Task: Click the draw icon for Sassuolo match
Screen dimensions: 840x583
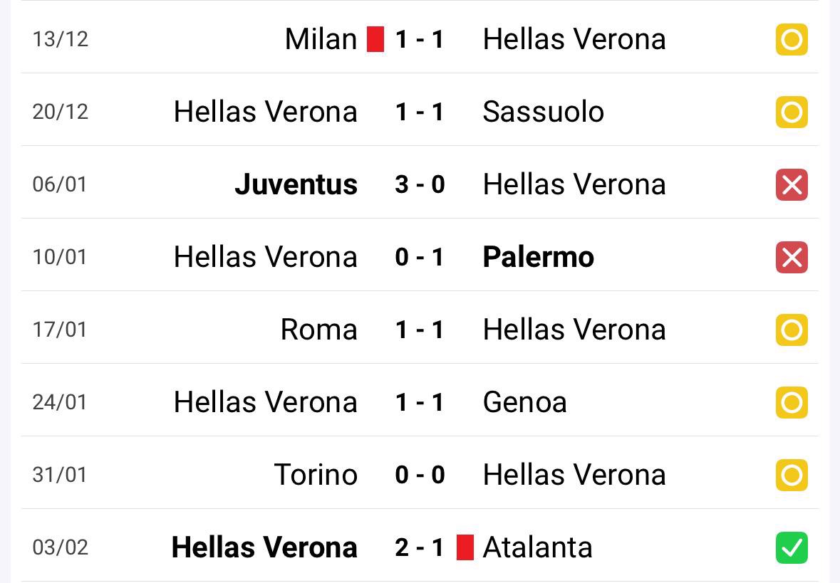Action: (792, 112)
